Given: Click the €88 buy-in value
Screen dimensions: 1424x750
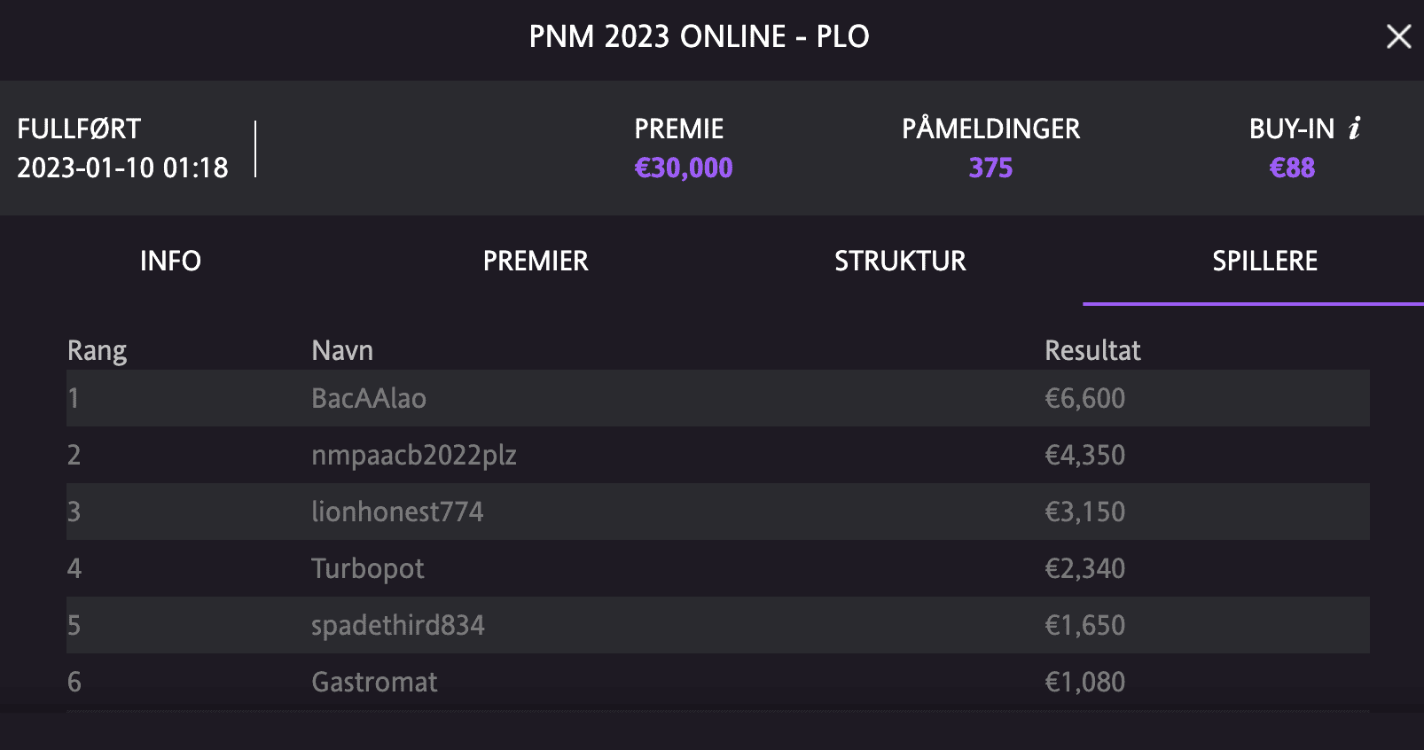Looking at the screenshot, I should (x=1292, y=168).
